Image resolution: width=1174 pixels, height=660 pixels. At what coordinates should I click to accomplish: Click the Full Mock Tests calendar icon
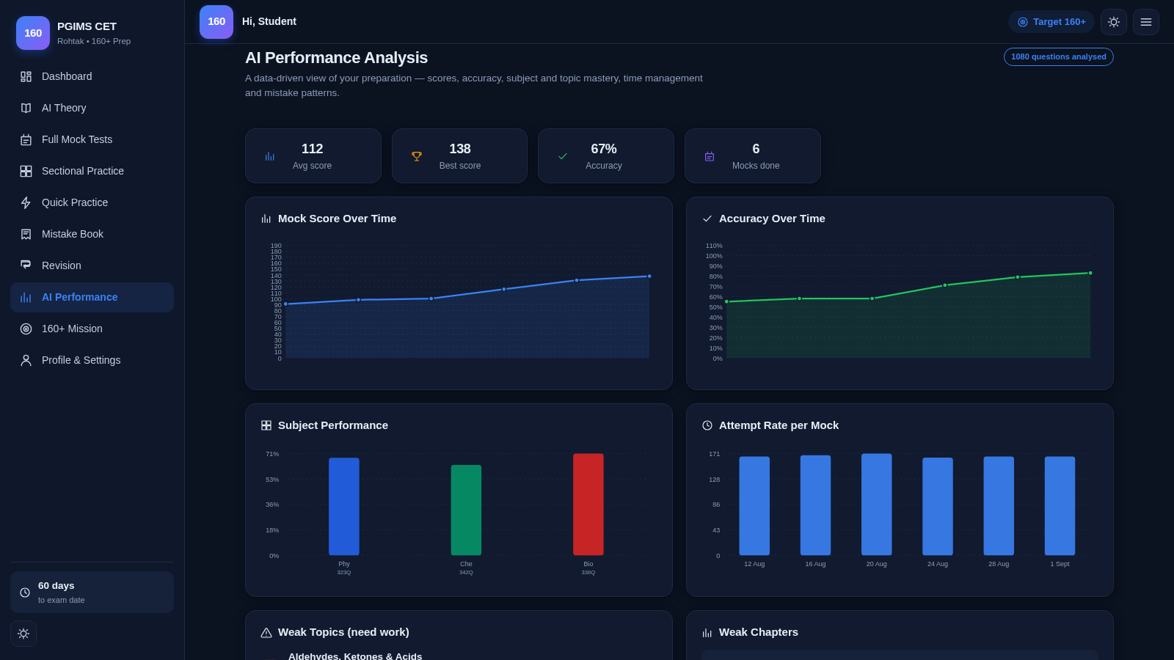26,139
